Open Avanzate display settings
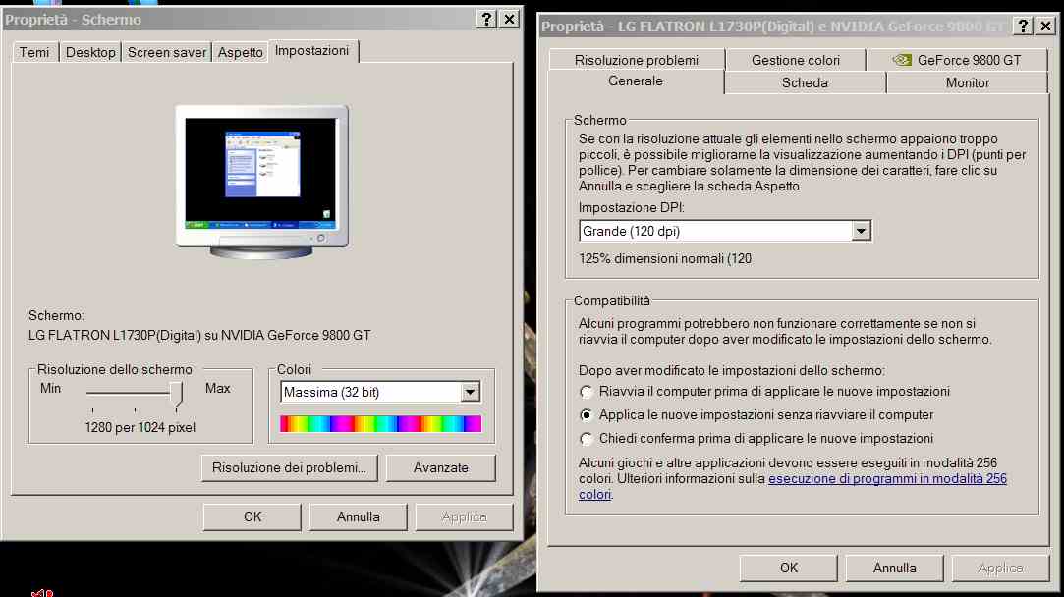This screenshot has height=597, width=1064. point(440,468)
